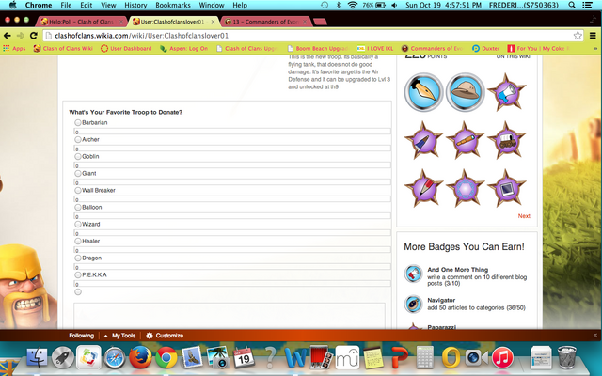
Task: Click the safari hat badge icon
Action: pos(465,92)
